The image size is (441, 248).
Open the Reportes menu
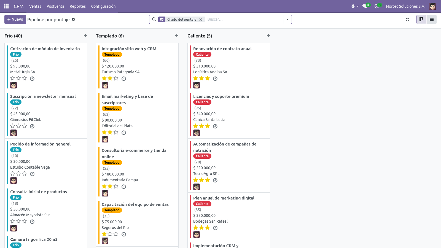tap(77, 6)
